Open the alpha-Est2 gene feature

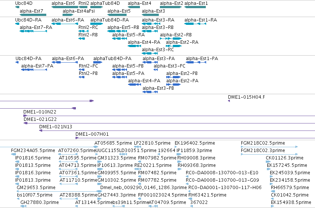[171, 7]
